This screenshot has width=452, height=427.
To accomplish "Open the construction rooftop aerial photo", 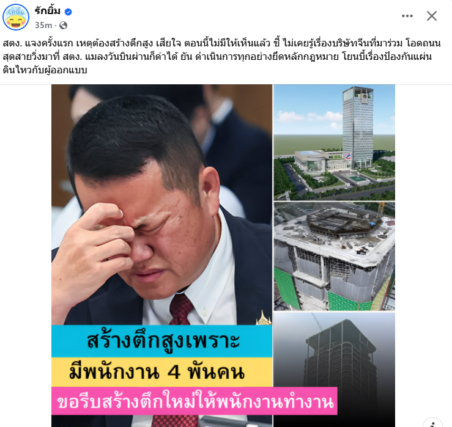I will 334,256.
